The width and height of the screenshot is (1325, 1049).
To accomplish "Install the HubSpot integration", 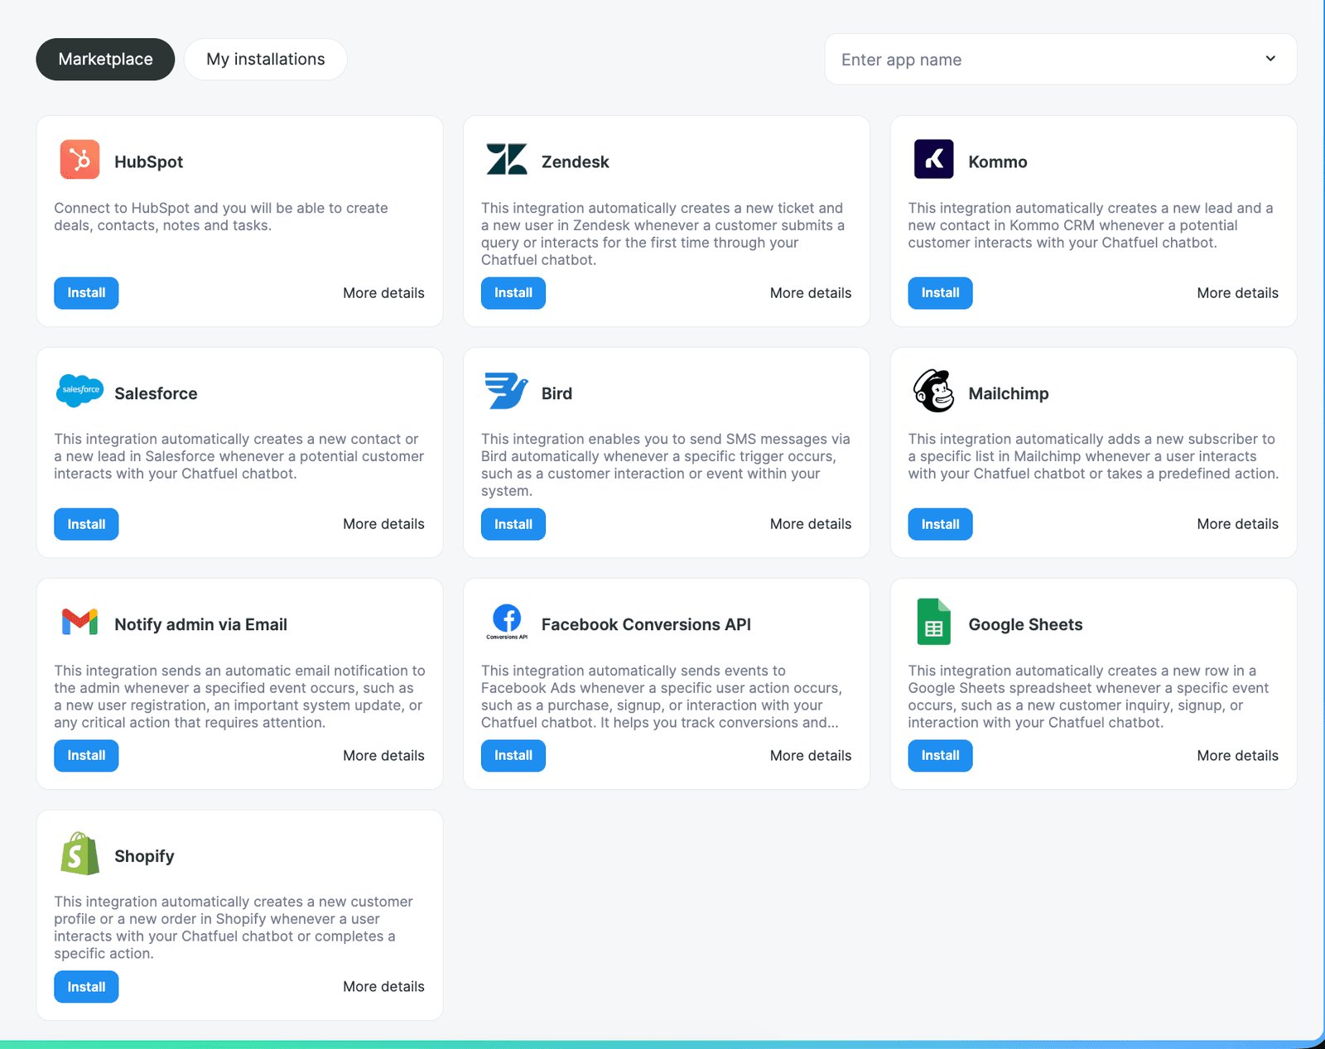I will click(86, 293).
